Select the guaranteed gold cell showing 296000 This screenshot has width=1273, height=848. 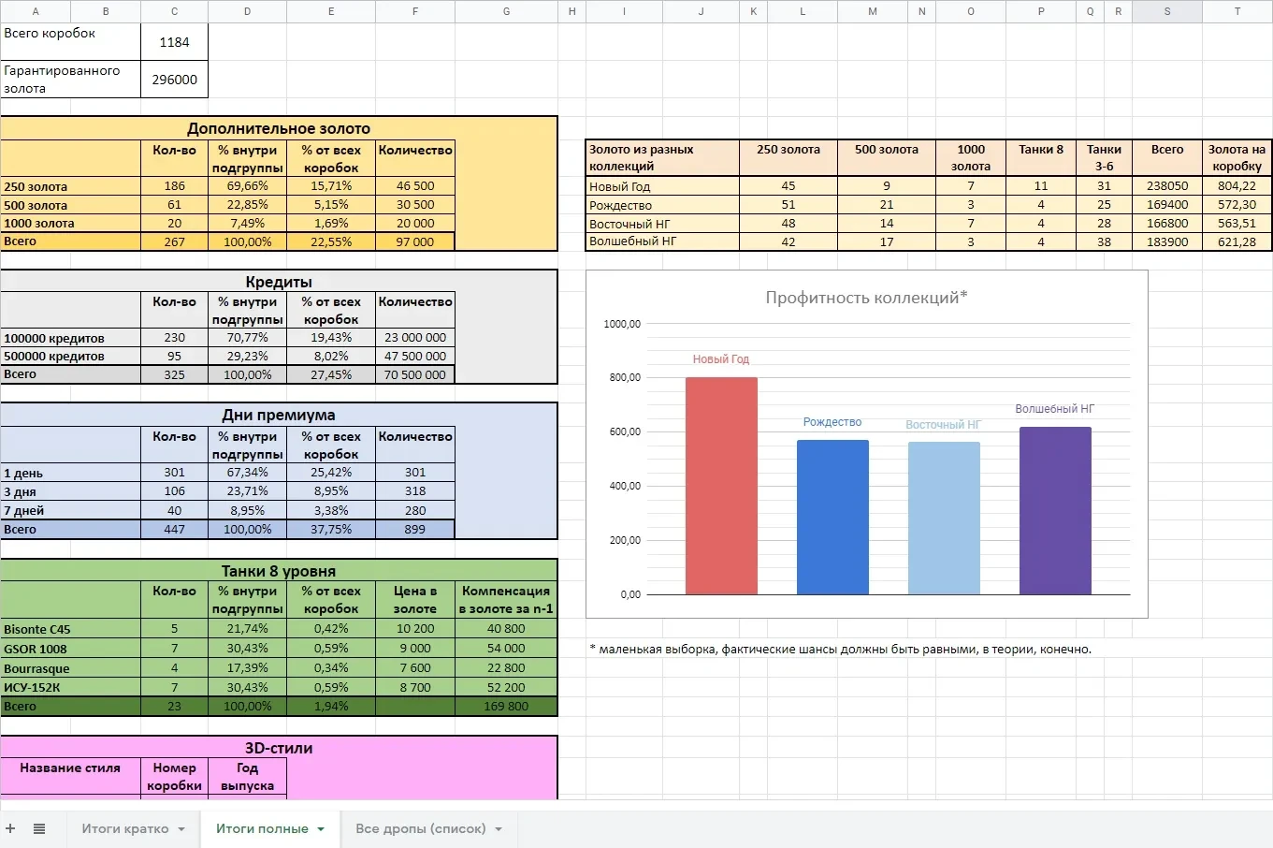(x=174, y=80)
